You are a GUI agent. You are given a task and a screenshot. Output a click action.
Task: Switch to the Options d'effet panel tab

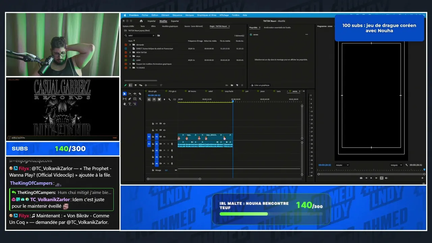128,26
